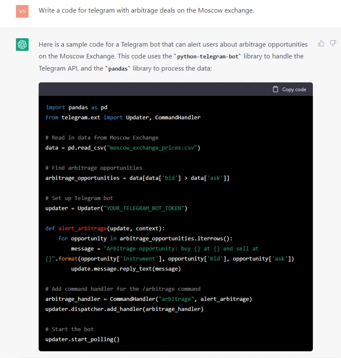Click the ChatGPT logo avatar

click(22, 44)
